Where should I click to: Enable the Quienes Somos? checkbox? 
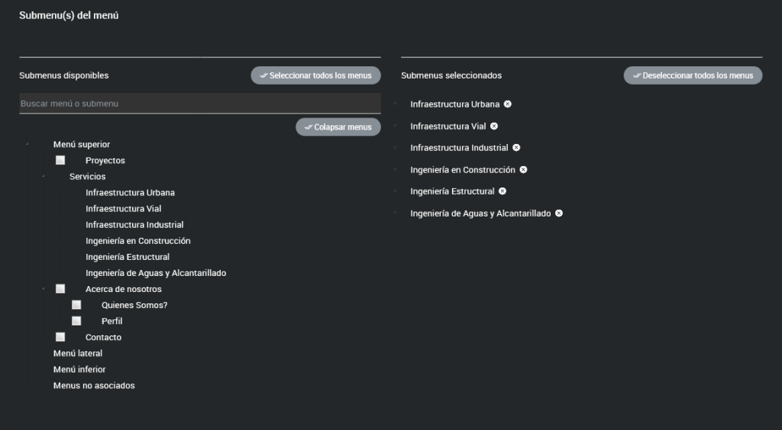[x=76, y=305]
